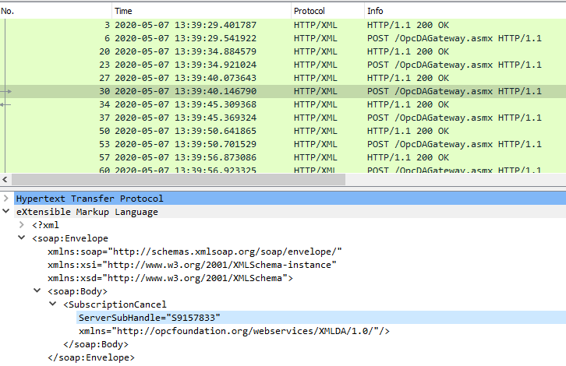This screenshot has height=366, width=566.
Task: Sort by the Protocol column header
Action: tap(326, 11)
